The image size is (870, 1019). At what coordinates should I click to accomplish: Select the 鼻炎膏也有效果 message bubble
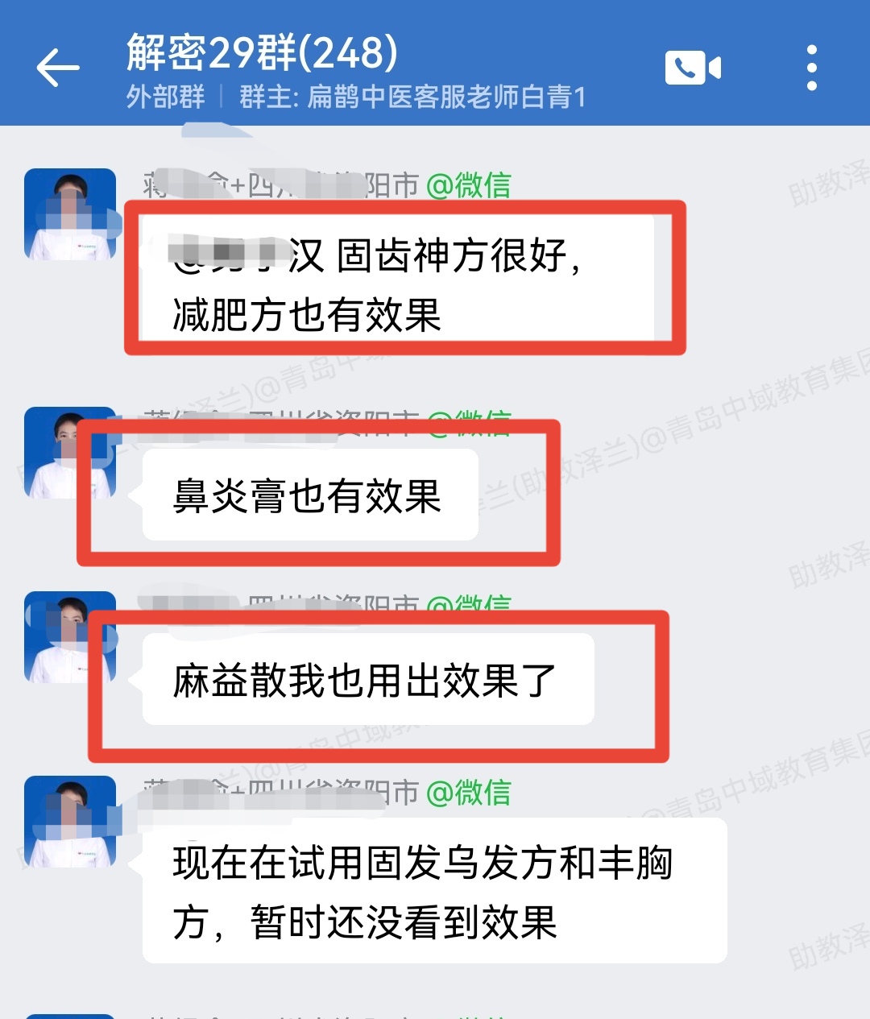pyautogui.click(x=310, y=495)
